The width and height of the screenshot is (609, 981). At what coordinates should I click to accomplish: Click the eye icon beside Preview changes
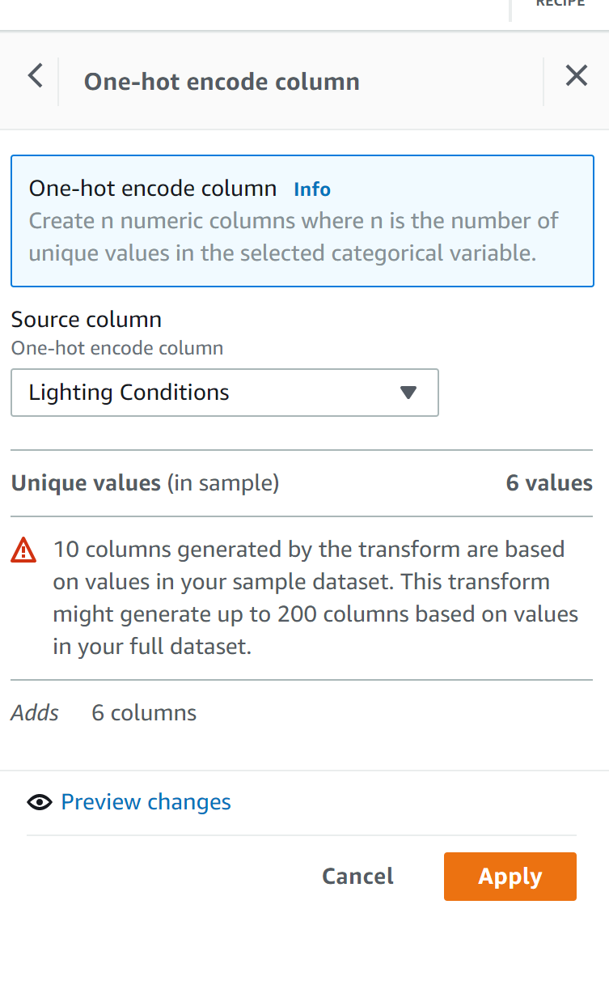coord(39,802)
